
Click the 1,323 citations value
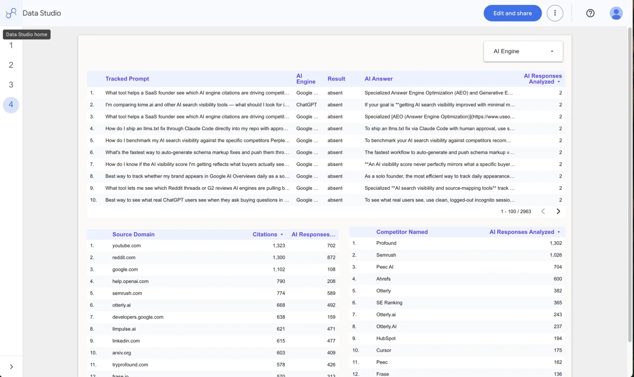pyautogui.click(x=279, y=246)
